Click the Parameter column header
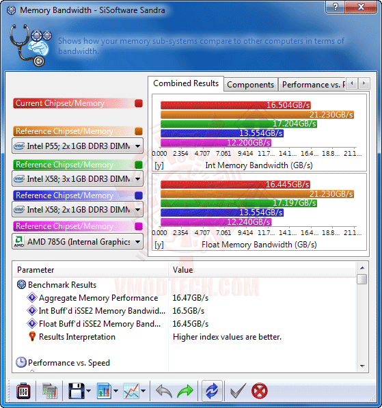Screen dimensions: 382x408 tap(91, 270)
